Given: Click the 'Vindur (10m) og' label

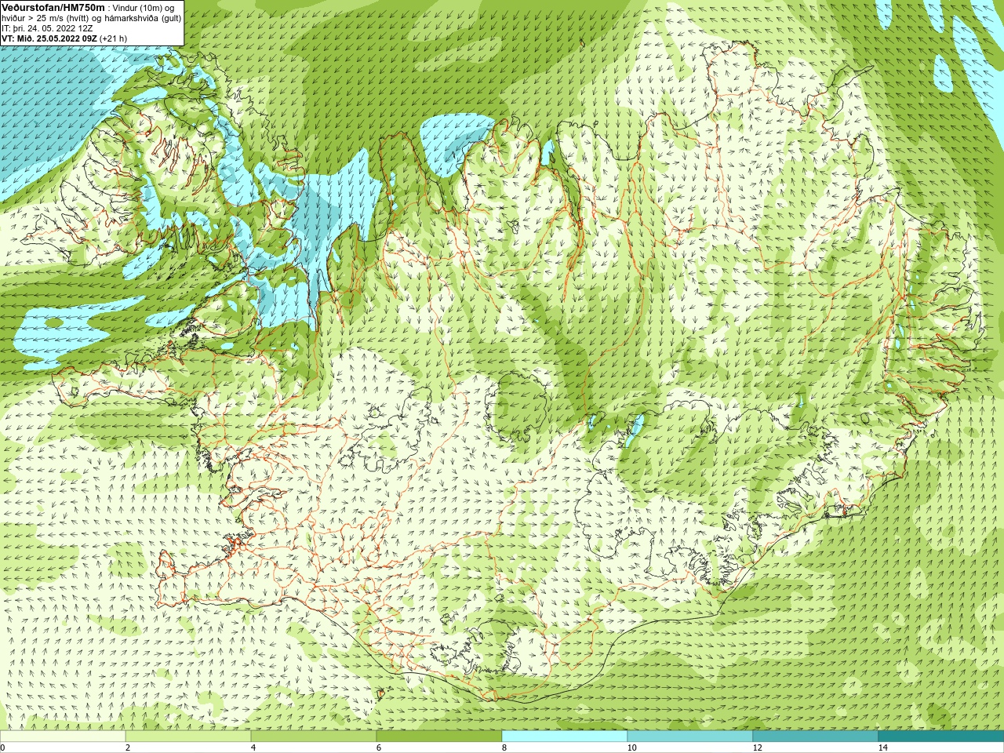Looking at the screenshot, I should (x=144, y=8).
